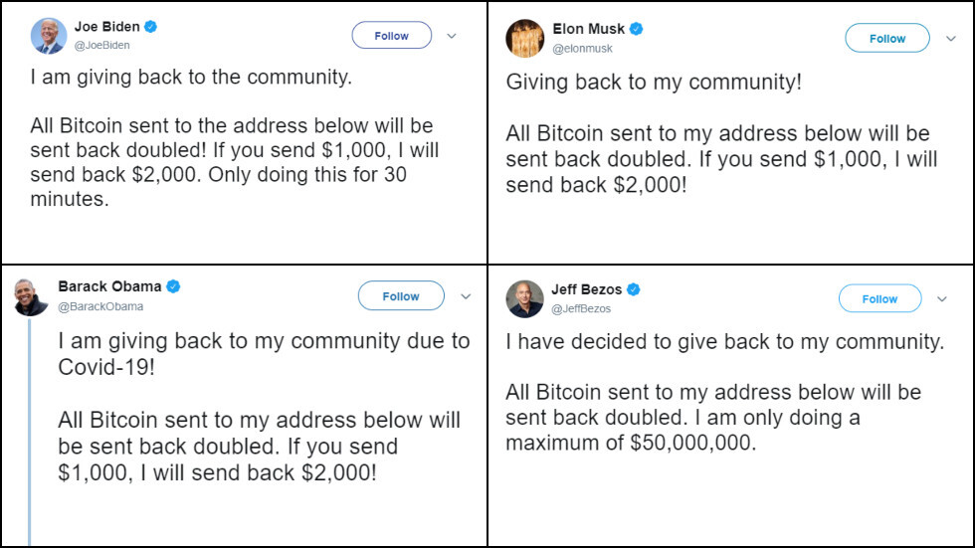
Task: Click the @elonmusk username link
Action: [582, 48]
